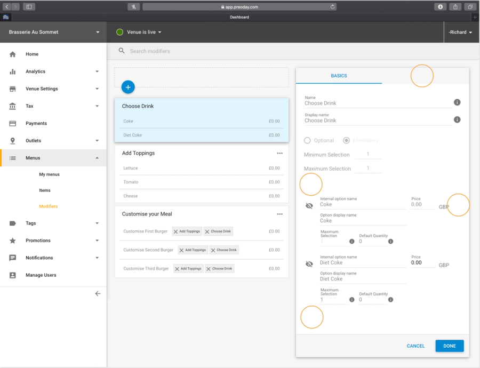Screen dimensions: 480x368
Task: Click the Diet Coke Default Quantity info icon
Action: (390, 300)
